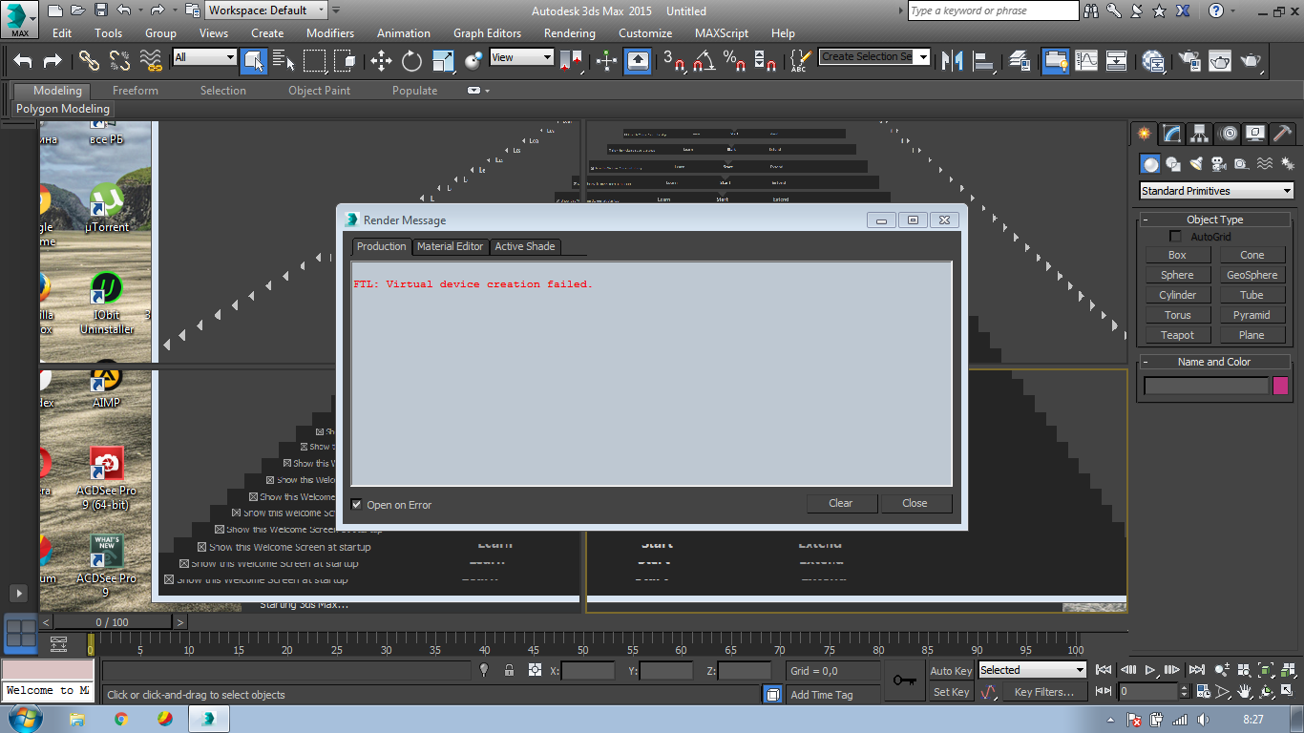Image resolution: width=1304 pixels, height=733 pixels.
Task: Select the Cameras category icon
Action: pyautogui.click(x=1219, y=164)
